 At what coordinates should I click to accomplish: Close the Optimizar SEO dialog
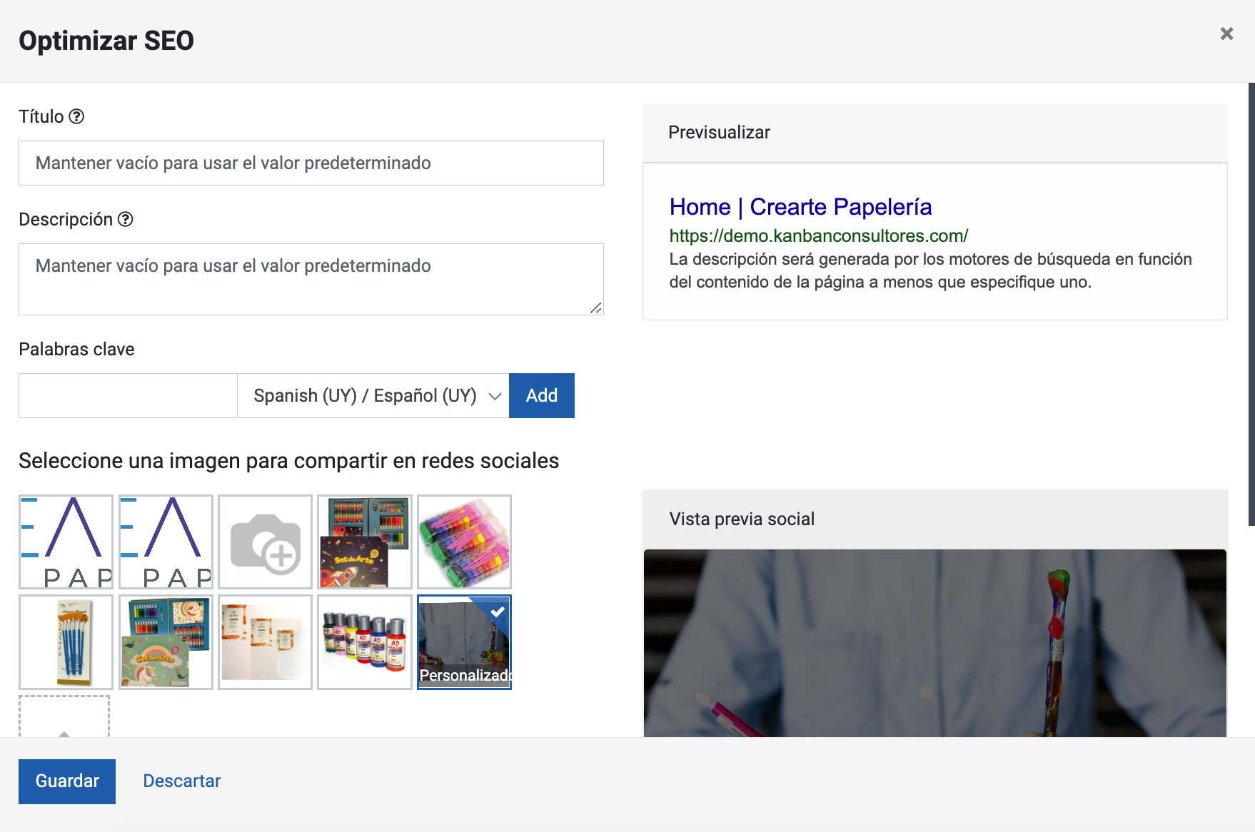(1227, 34)
